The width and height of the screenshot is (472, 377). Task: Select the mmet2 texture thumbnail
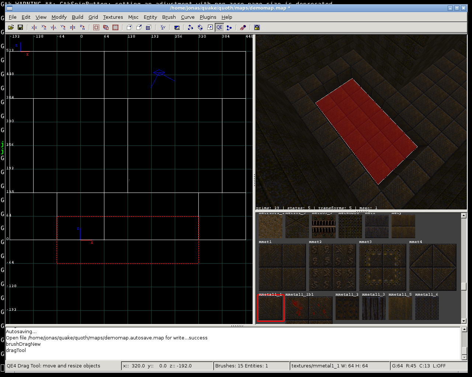click(x=333, y=267)
